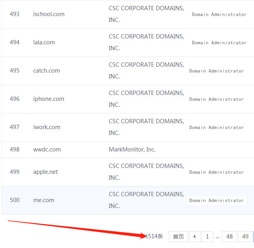Click the 首页 first page button
This screenshot has height=248, width=254.
click(x=178, y=237)
